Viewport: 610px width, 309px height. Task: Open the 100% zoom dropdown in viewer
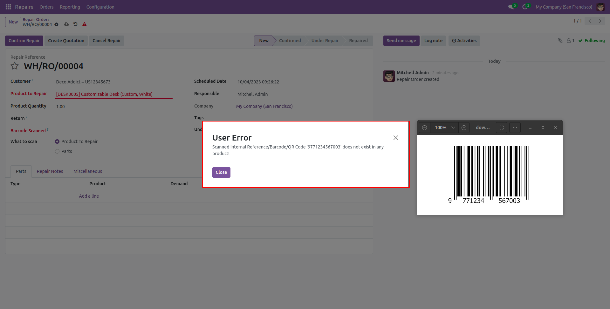(445, 128)
